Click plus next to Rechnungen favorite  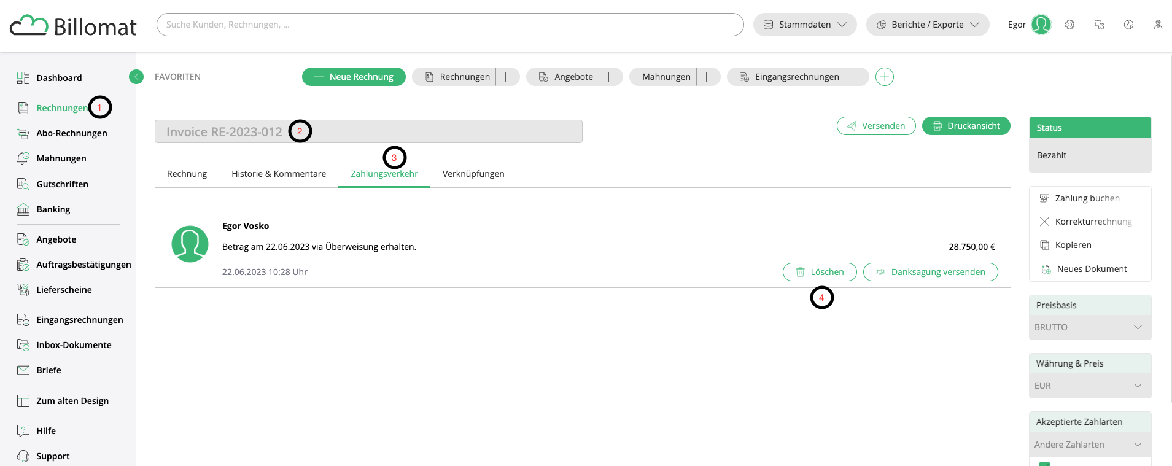[506, 77]
